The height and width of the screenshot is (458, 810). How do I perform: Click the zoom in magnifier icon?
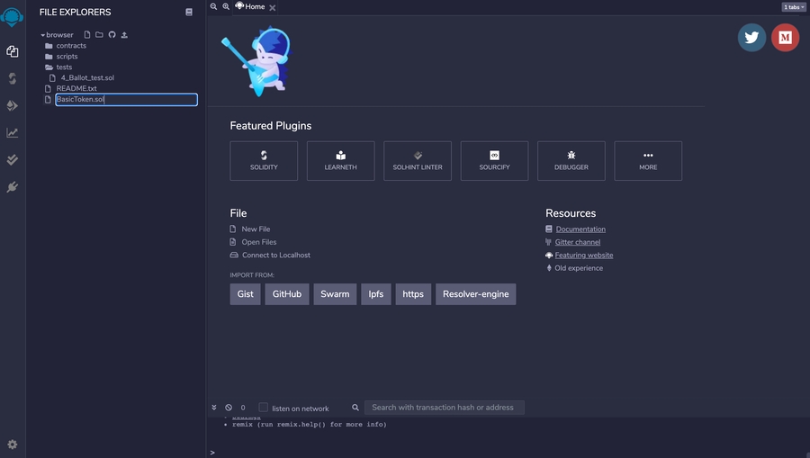tap(225, 6)
